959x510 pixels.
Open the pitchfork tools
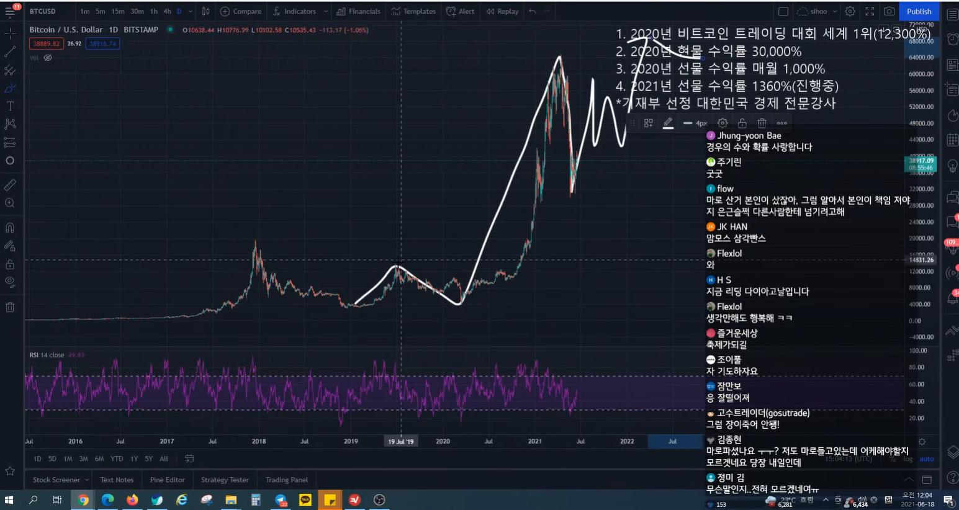[x=10, y=70]
